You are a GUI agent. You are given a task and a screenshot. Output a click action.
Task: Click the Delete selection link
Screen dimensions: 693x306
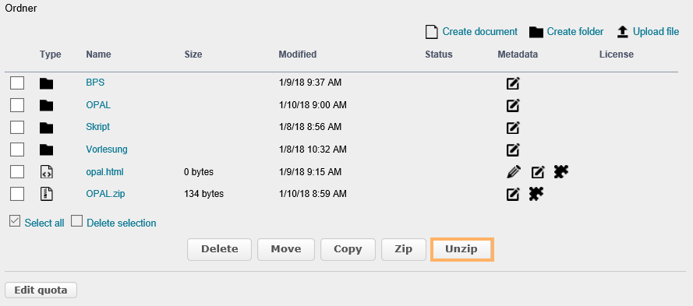tap(122, 223)
